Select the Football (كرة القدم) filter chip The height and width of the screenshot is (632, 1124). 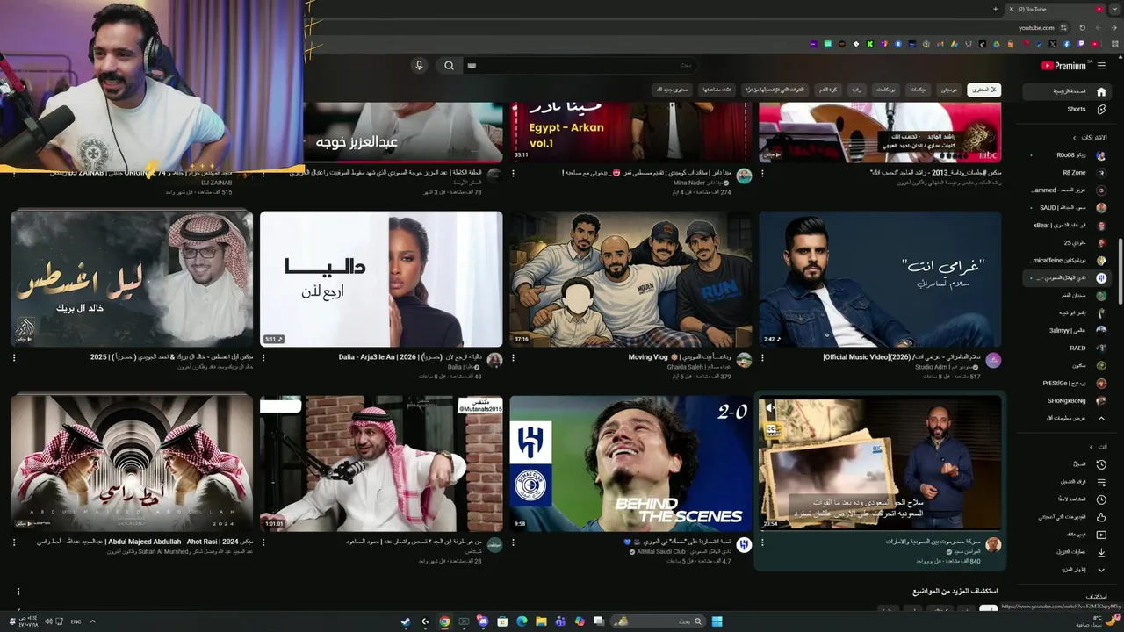828,90
